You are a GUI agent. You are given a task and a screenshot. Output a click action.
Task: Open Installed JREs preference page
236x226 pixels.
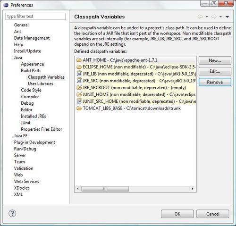pos(34,116)
